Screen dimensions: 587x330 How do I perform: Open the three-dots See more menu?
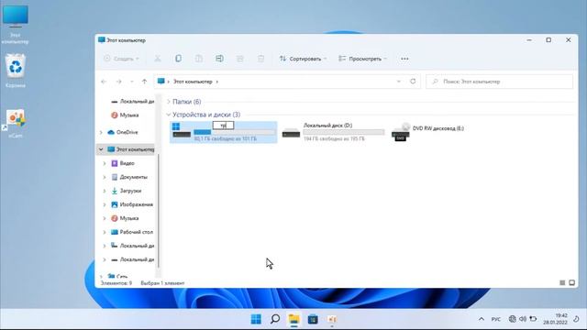pyautogui.click(x=404, y=59)
